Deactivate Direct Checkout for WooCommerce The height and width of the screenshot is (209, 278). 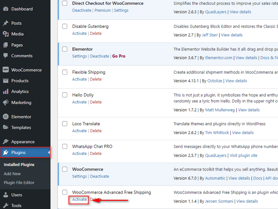coord(82,10)
